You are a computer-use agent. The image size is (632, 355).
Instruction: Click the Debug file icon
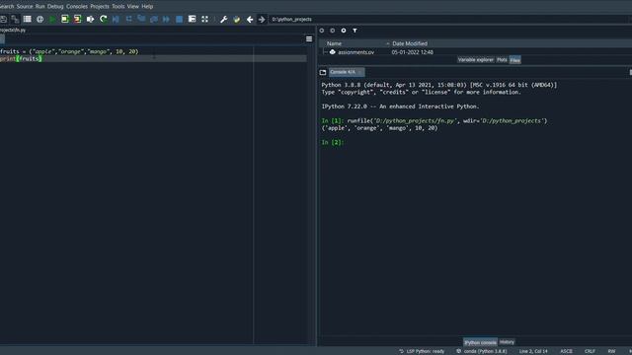click(x=116, y=19)
